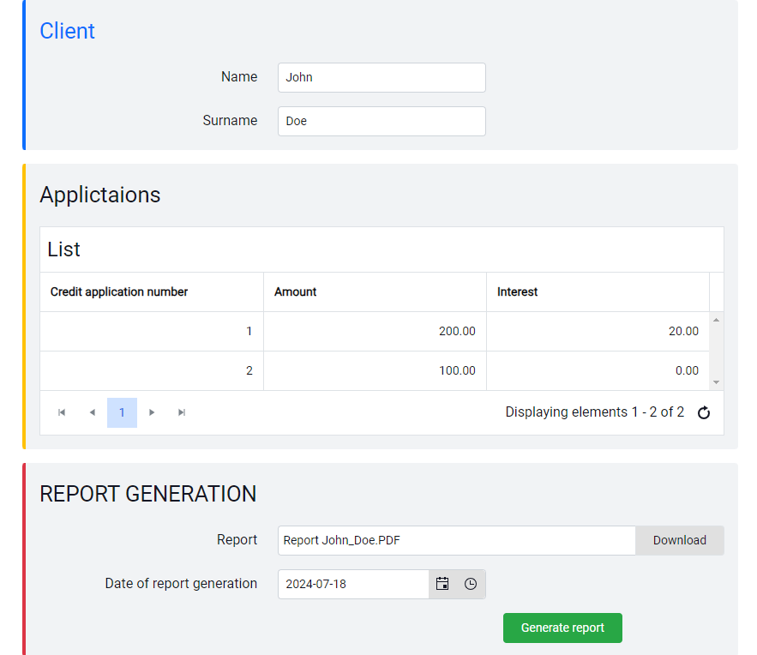Sort by the Amount column header

point(375,292)
